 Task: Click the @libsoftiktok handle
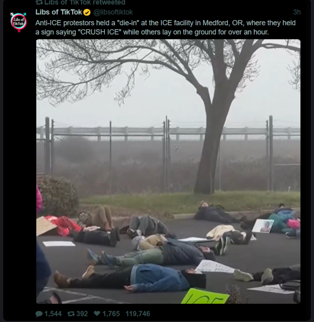(x=113, y=12)
